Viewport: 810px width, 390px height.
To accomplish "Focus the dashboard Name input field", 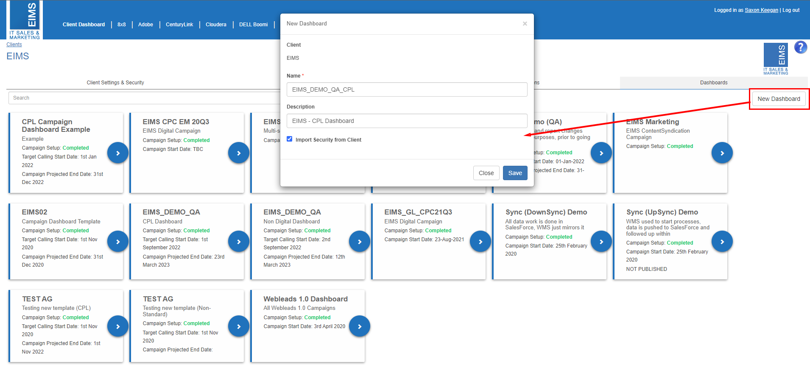I will point(407,89).
